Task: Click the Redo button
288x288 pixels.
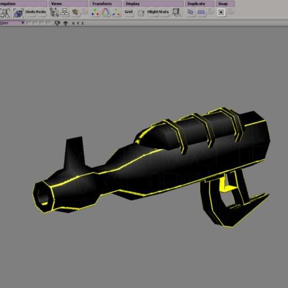Action: click(40, 12)
